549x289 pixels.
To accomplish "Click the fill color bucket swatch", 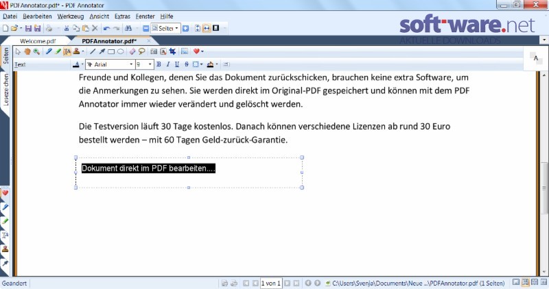I will coord(210,64).
